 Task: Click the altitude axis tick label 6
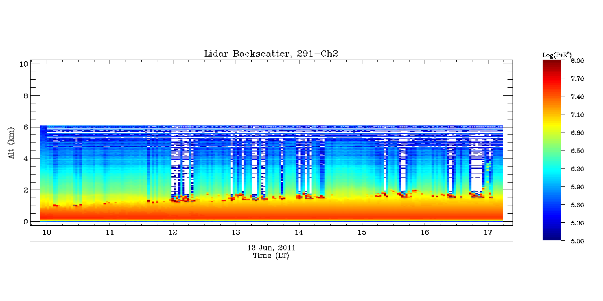click(25, 127)
